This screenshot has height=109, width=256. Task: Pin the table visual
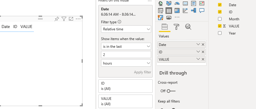(x=57, y=19)
